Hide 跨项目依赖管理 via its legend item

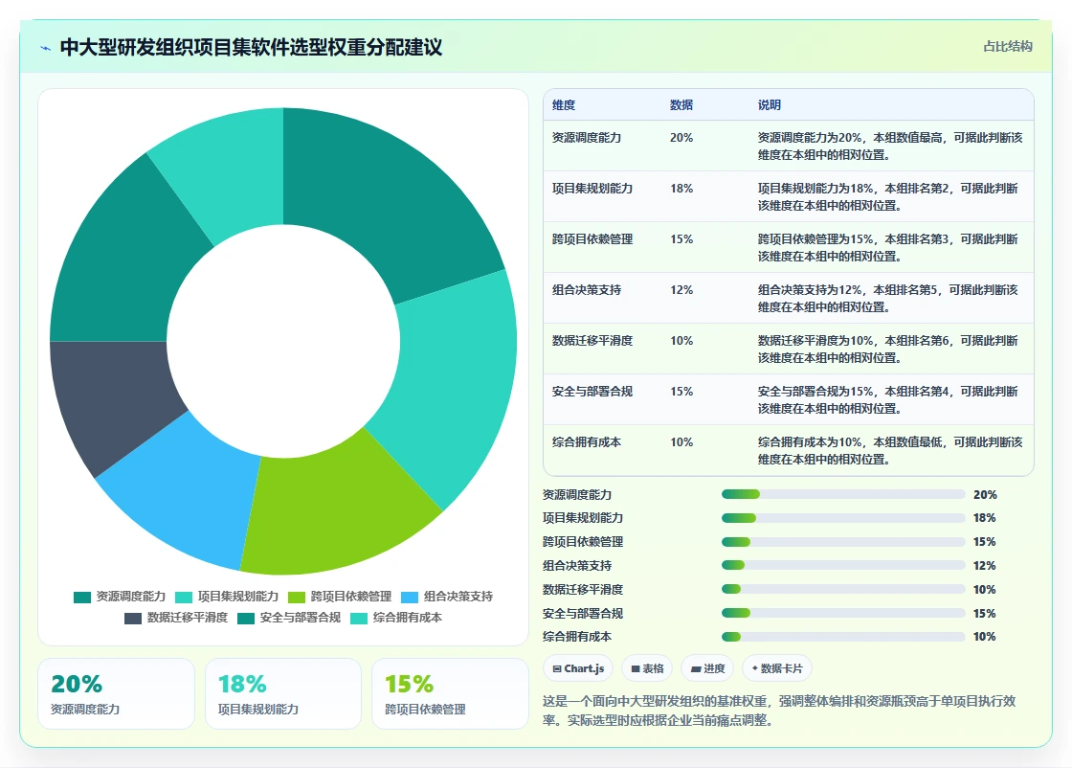(340, 597)
